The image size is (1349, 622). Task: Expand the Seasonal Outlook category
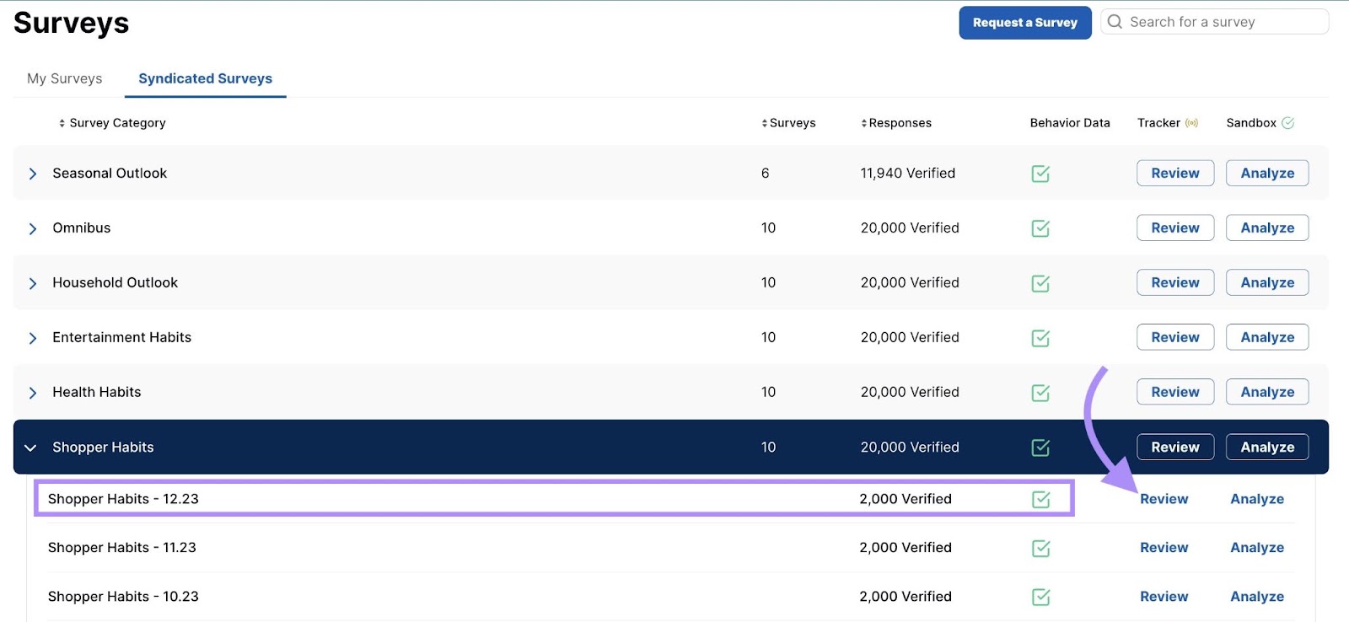coord(33,174)
